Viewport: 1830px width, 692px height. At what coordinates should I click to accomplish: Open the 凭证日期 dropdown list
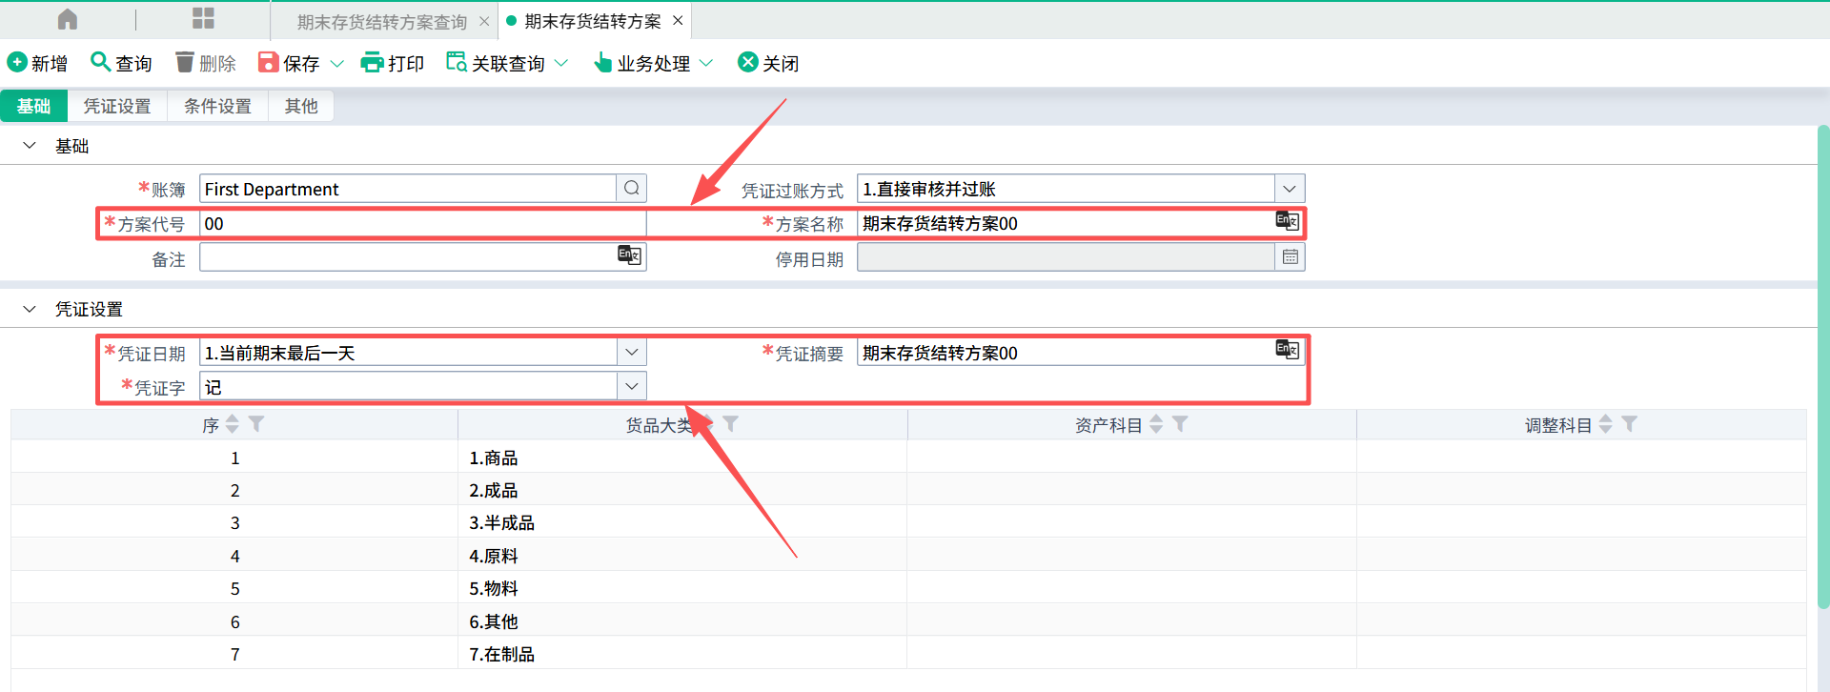(x=631, y=353)
